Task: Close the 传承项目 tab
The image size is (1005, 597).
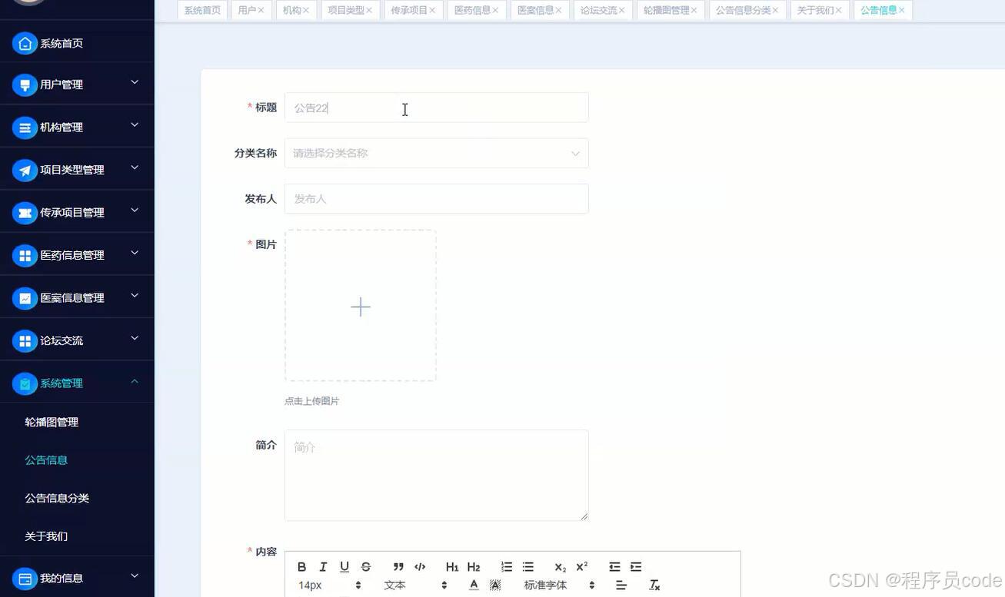Action: (433, 10)
